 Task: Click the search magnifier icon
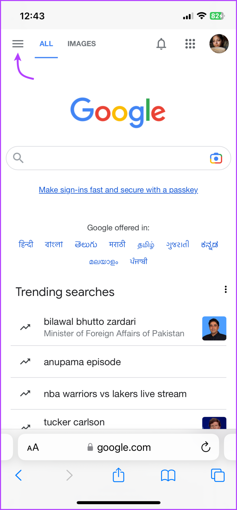[18, 158]
